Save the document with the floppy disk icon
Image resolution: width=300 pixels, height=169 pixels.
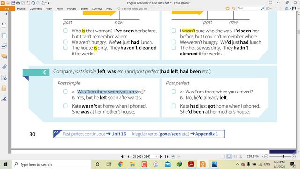(x=13, y=3)
